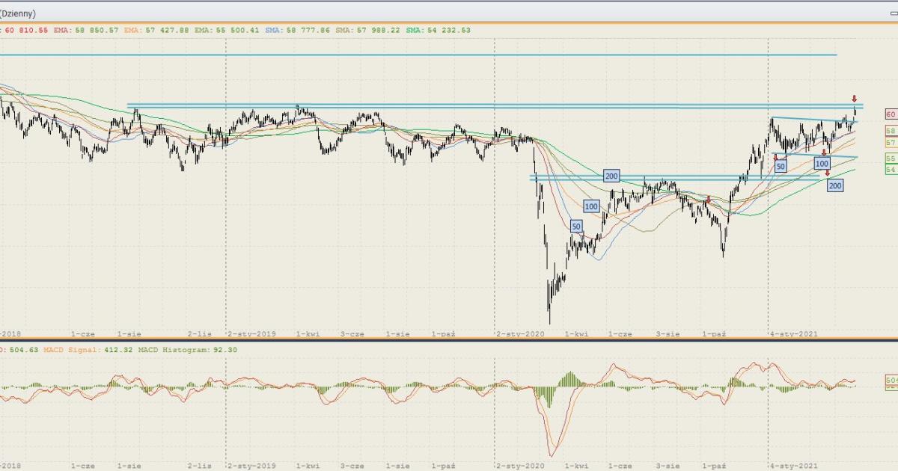Image resolution: width=898 pixels, height=471 pixels.
Task: Click the EMA 58 850.57 legend entry
Action: pos(88,30)
